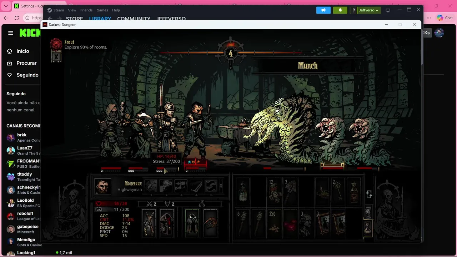Click Kick user avatar at top right
The height and width of the screenshot is (257, 457).
point(439,33)
